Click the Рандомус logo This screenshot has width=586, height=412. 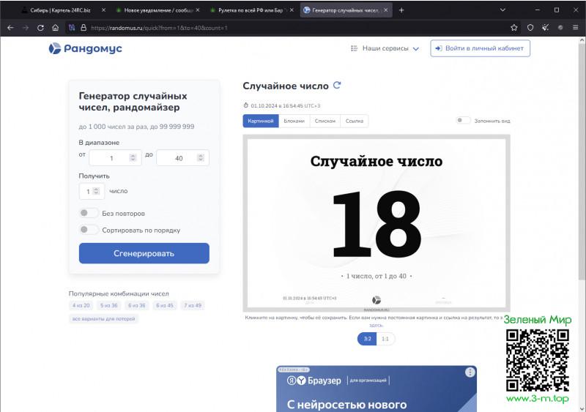click(85, 48)
